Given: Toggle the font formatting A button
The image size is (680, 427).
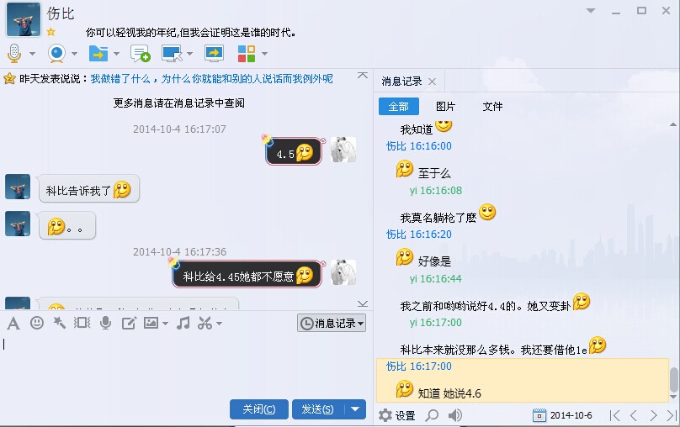Looking at the screenshot, I should [13, 323].
